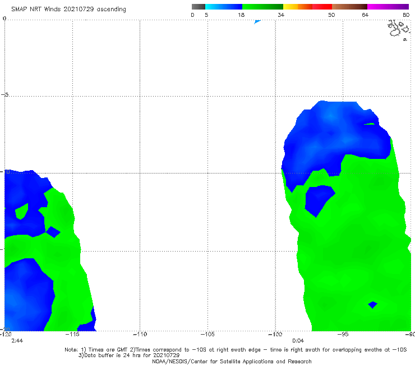Click the swath time '2:44'
Image resolution: width=415 pixels, height=365 pixels.
click(x=17, y=341)
